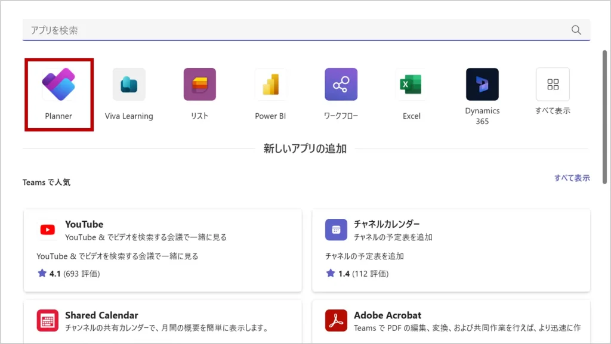This screenshot has height=344, width=611.
Task: Click the magnifier search icon
Action: pos(576,30)
